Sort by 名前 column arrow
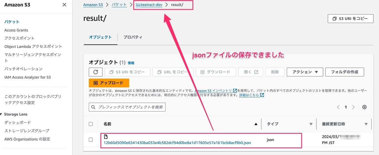 (x=256, y=124)
